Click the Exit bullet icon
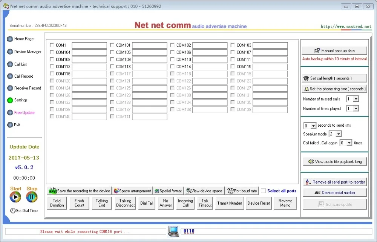377x242 pixels. pos(10,125)
